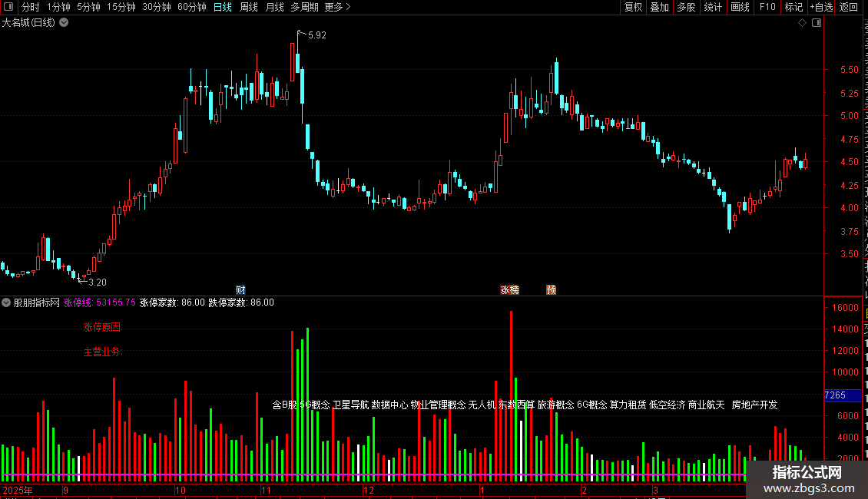Viewport: 868px width, 499px height.
Task: Open the 多股 multi-stock view
Action: [687, 7]
